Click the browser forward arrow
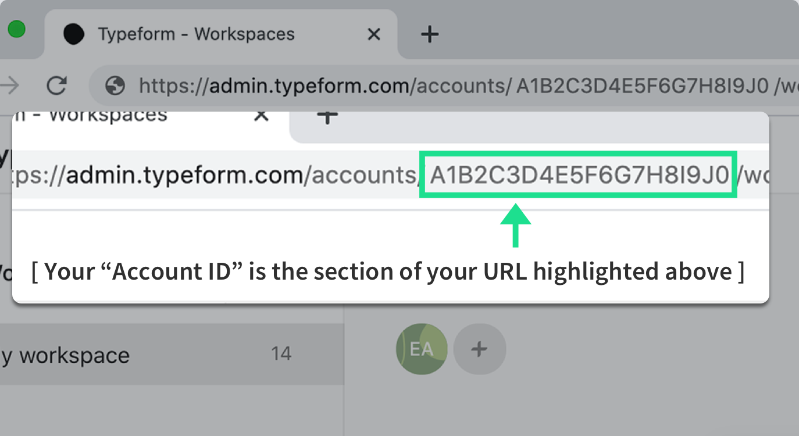 10,86
